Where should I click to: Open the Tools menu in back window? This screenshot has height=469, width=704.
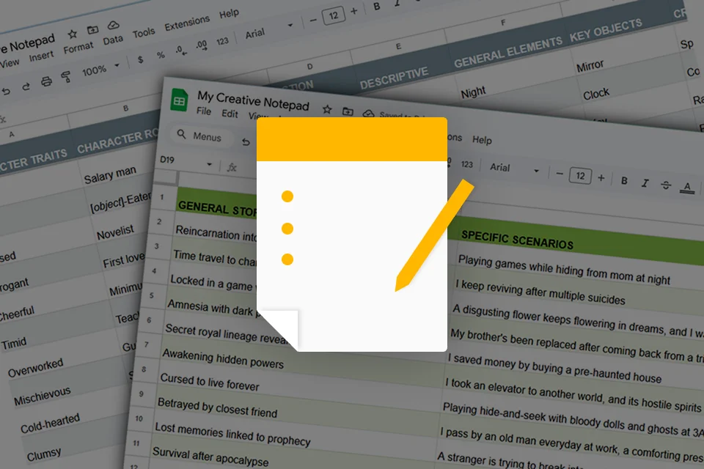point(144,33)
